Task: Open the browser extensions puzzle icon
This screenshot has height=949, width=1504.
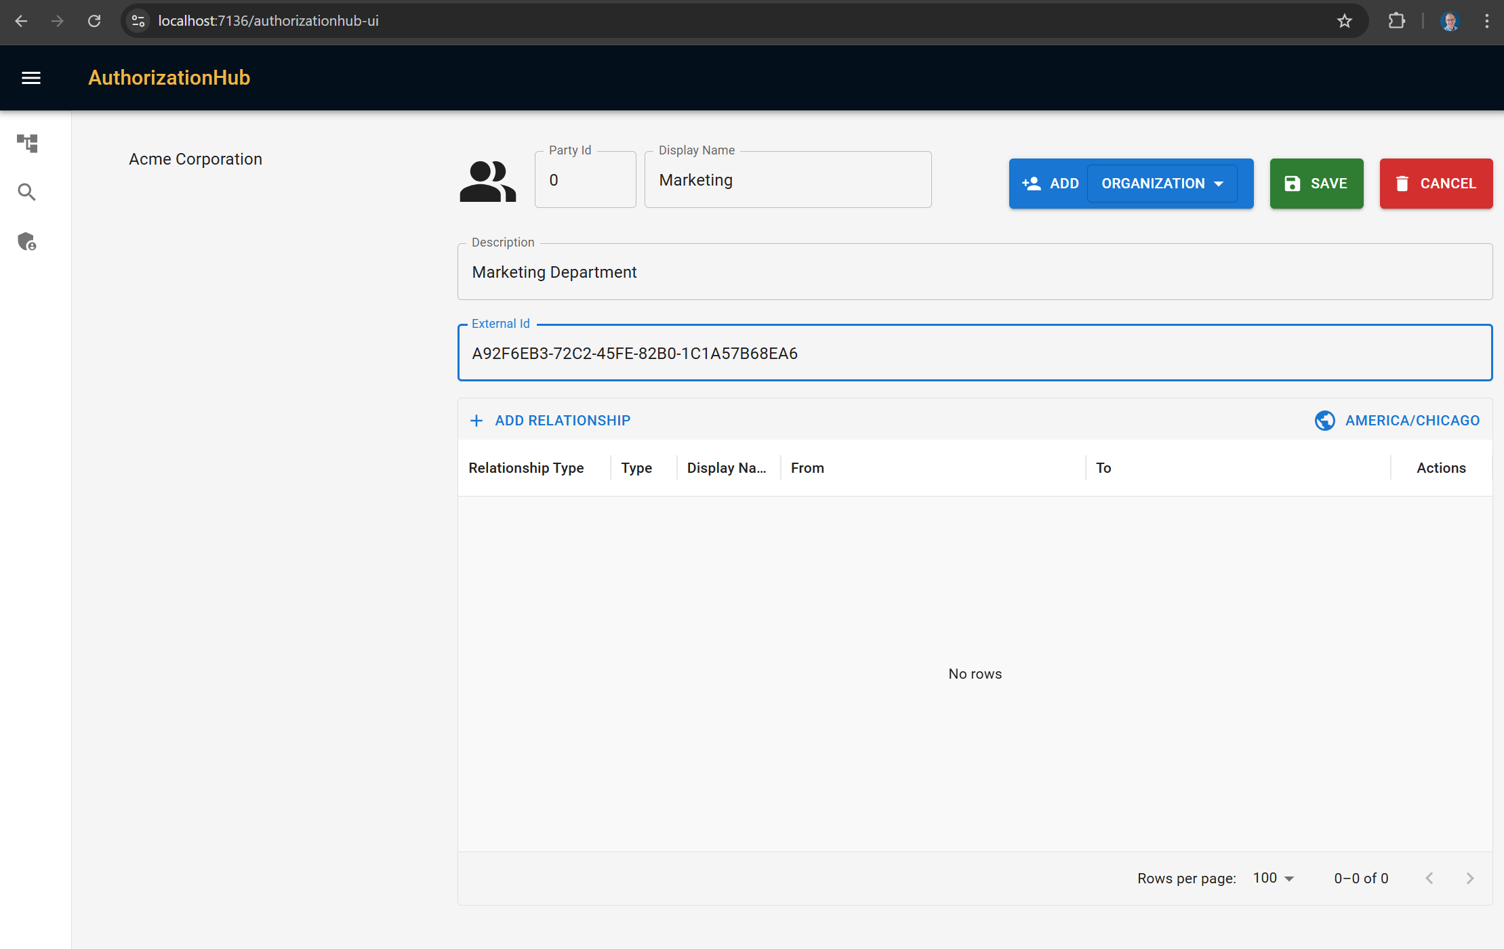Action: point(1396,21)
